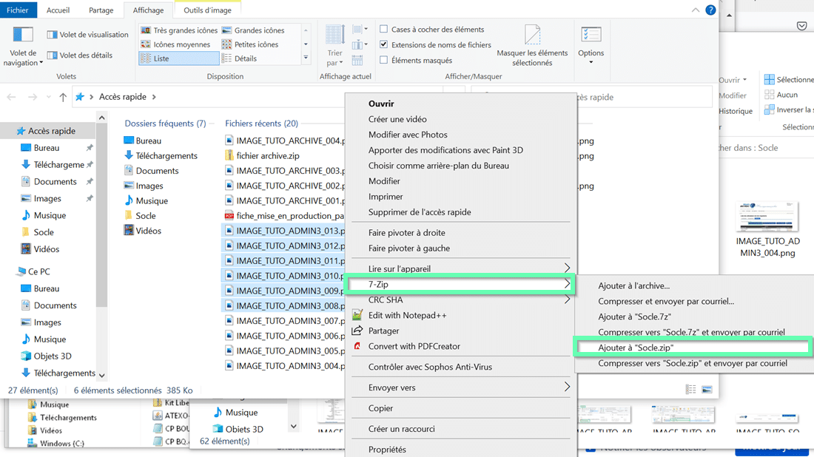The image size is (814, 457).
Task: Choose Compresser et envoyer par courriel...
Action: click(666, 302)
